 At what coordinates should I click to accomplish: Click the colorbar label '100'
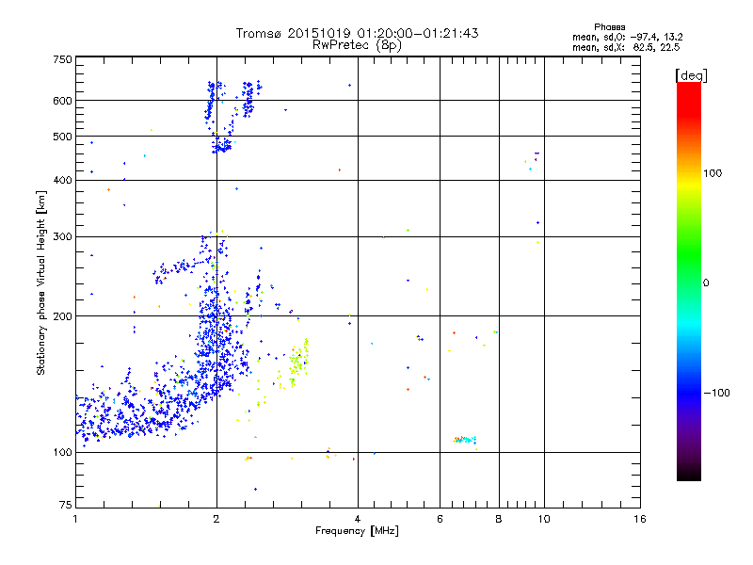713,173
